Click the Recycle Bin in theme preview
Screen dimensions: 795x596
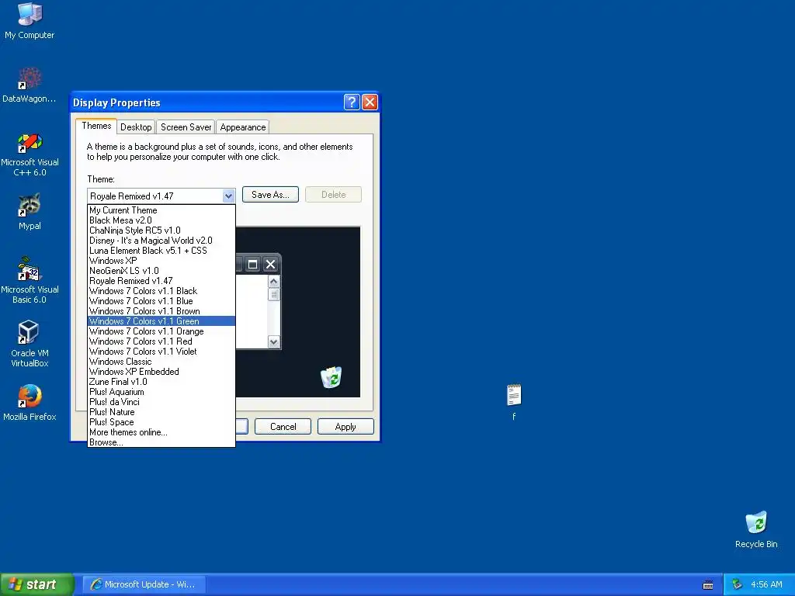(331, 377)
